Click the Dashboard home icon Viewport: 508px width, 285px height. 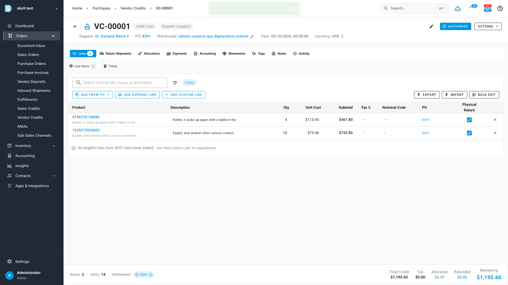(x=10, y=26)
